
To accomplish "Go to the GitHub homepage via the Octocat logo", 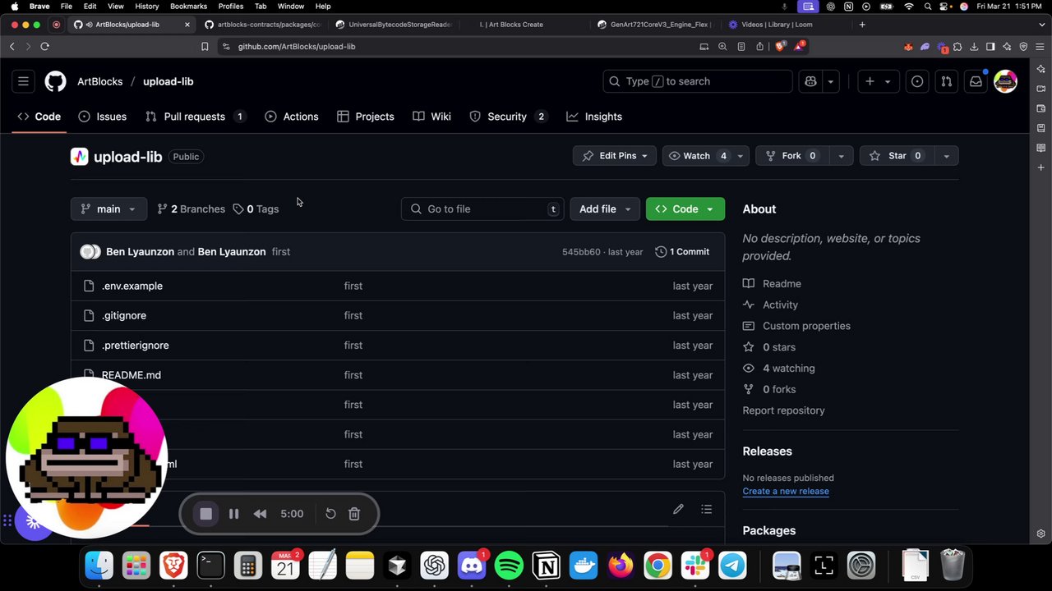I will [55, 81].
